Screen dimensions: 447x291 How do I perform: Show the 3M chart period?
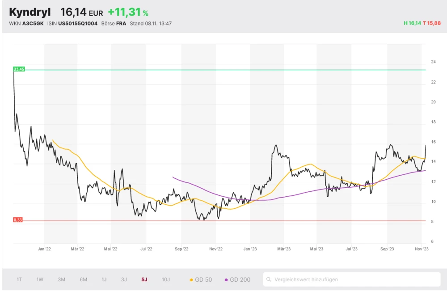pyautogui.click(x=61, y=280)
